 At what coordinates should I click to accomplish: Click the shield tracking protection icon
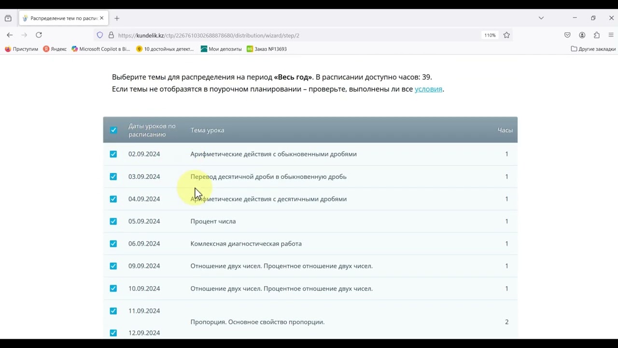coord(100,35)
